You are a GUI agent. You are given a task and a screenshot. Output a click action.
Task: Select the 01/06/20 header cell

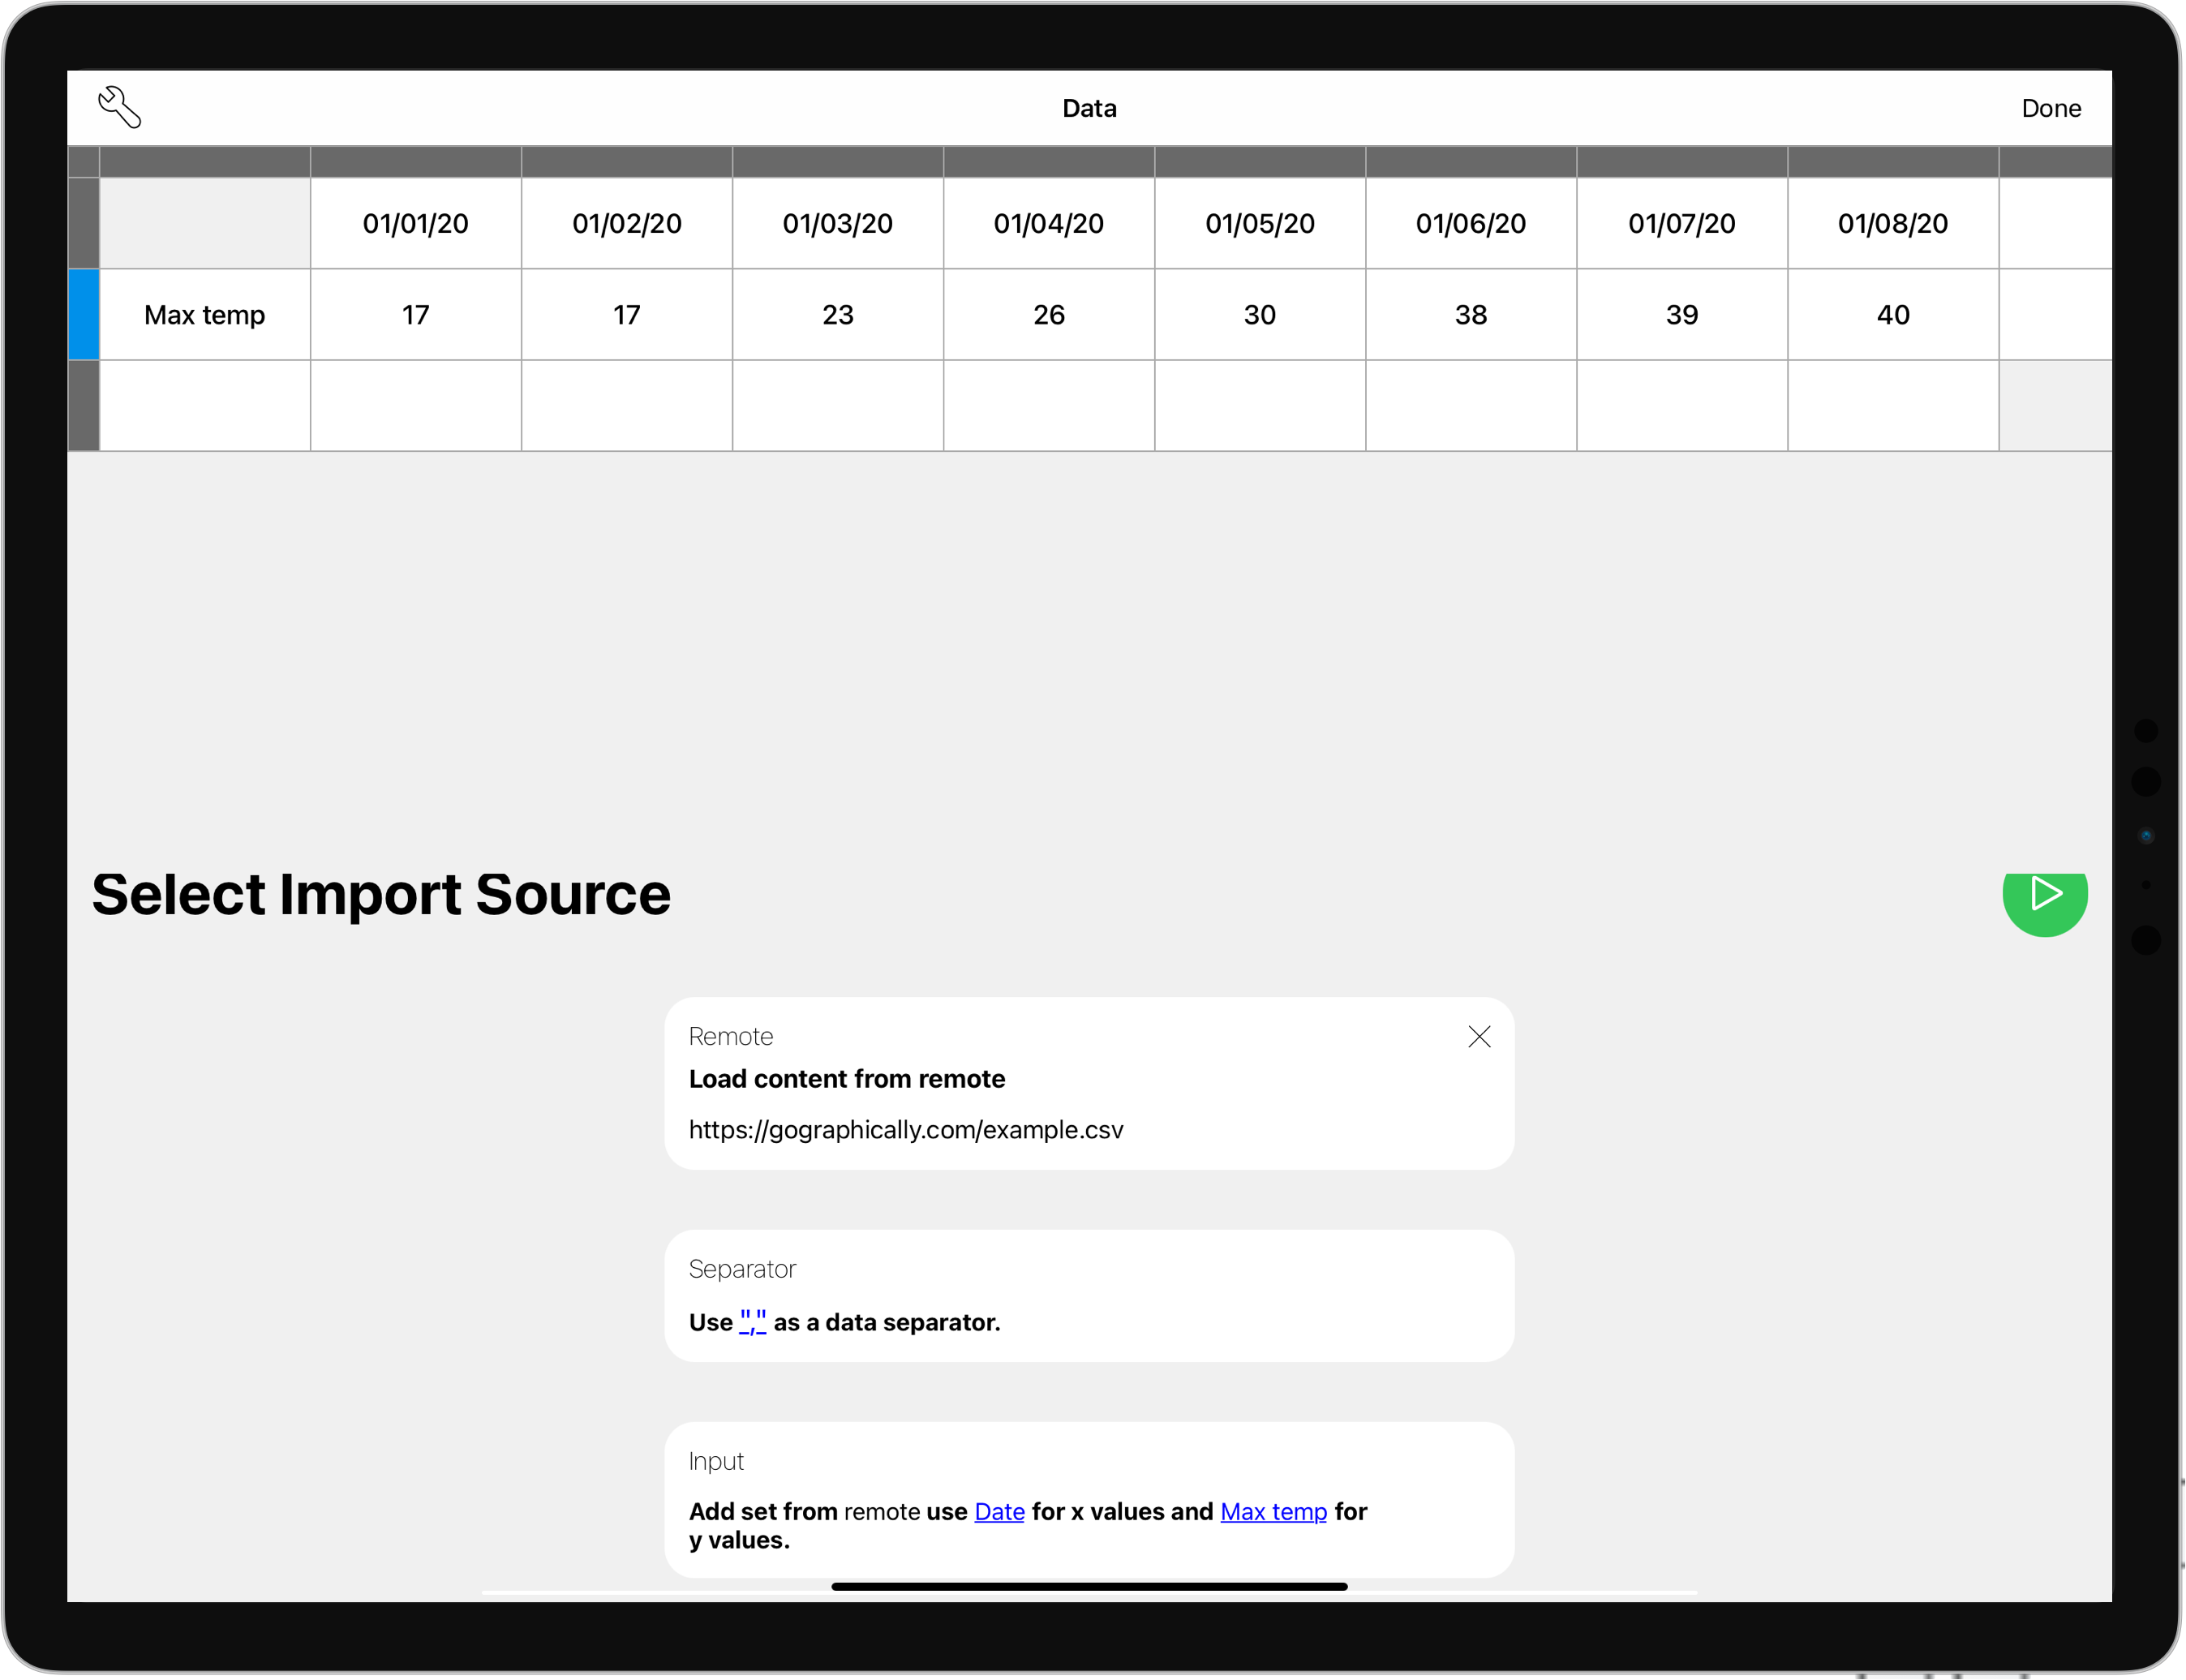(x=1471, y=223)
